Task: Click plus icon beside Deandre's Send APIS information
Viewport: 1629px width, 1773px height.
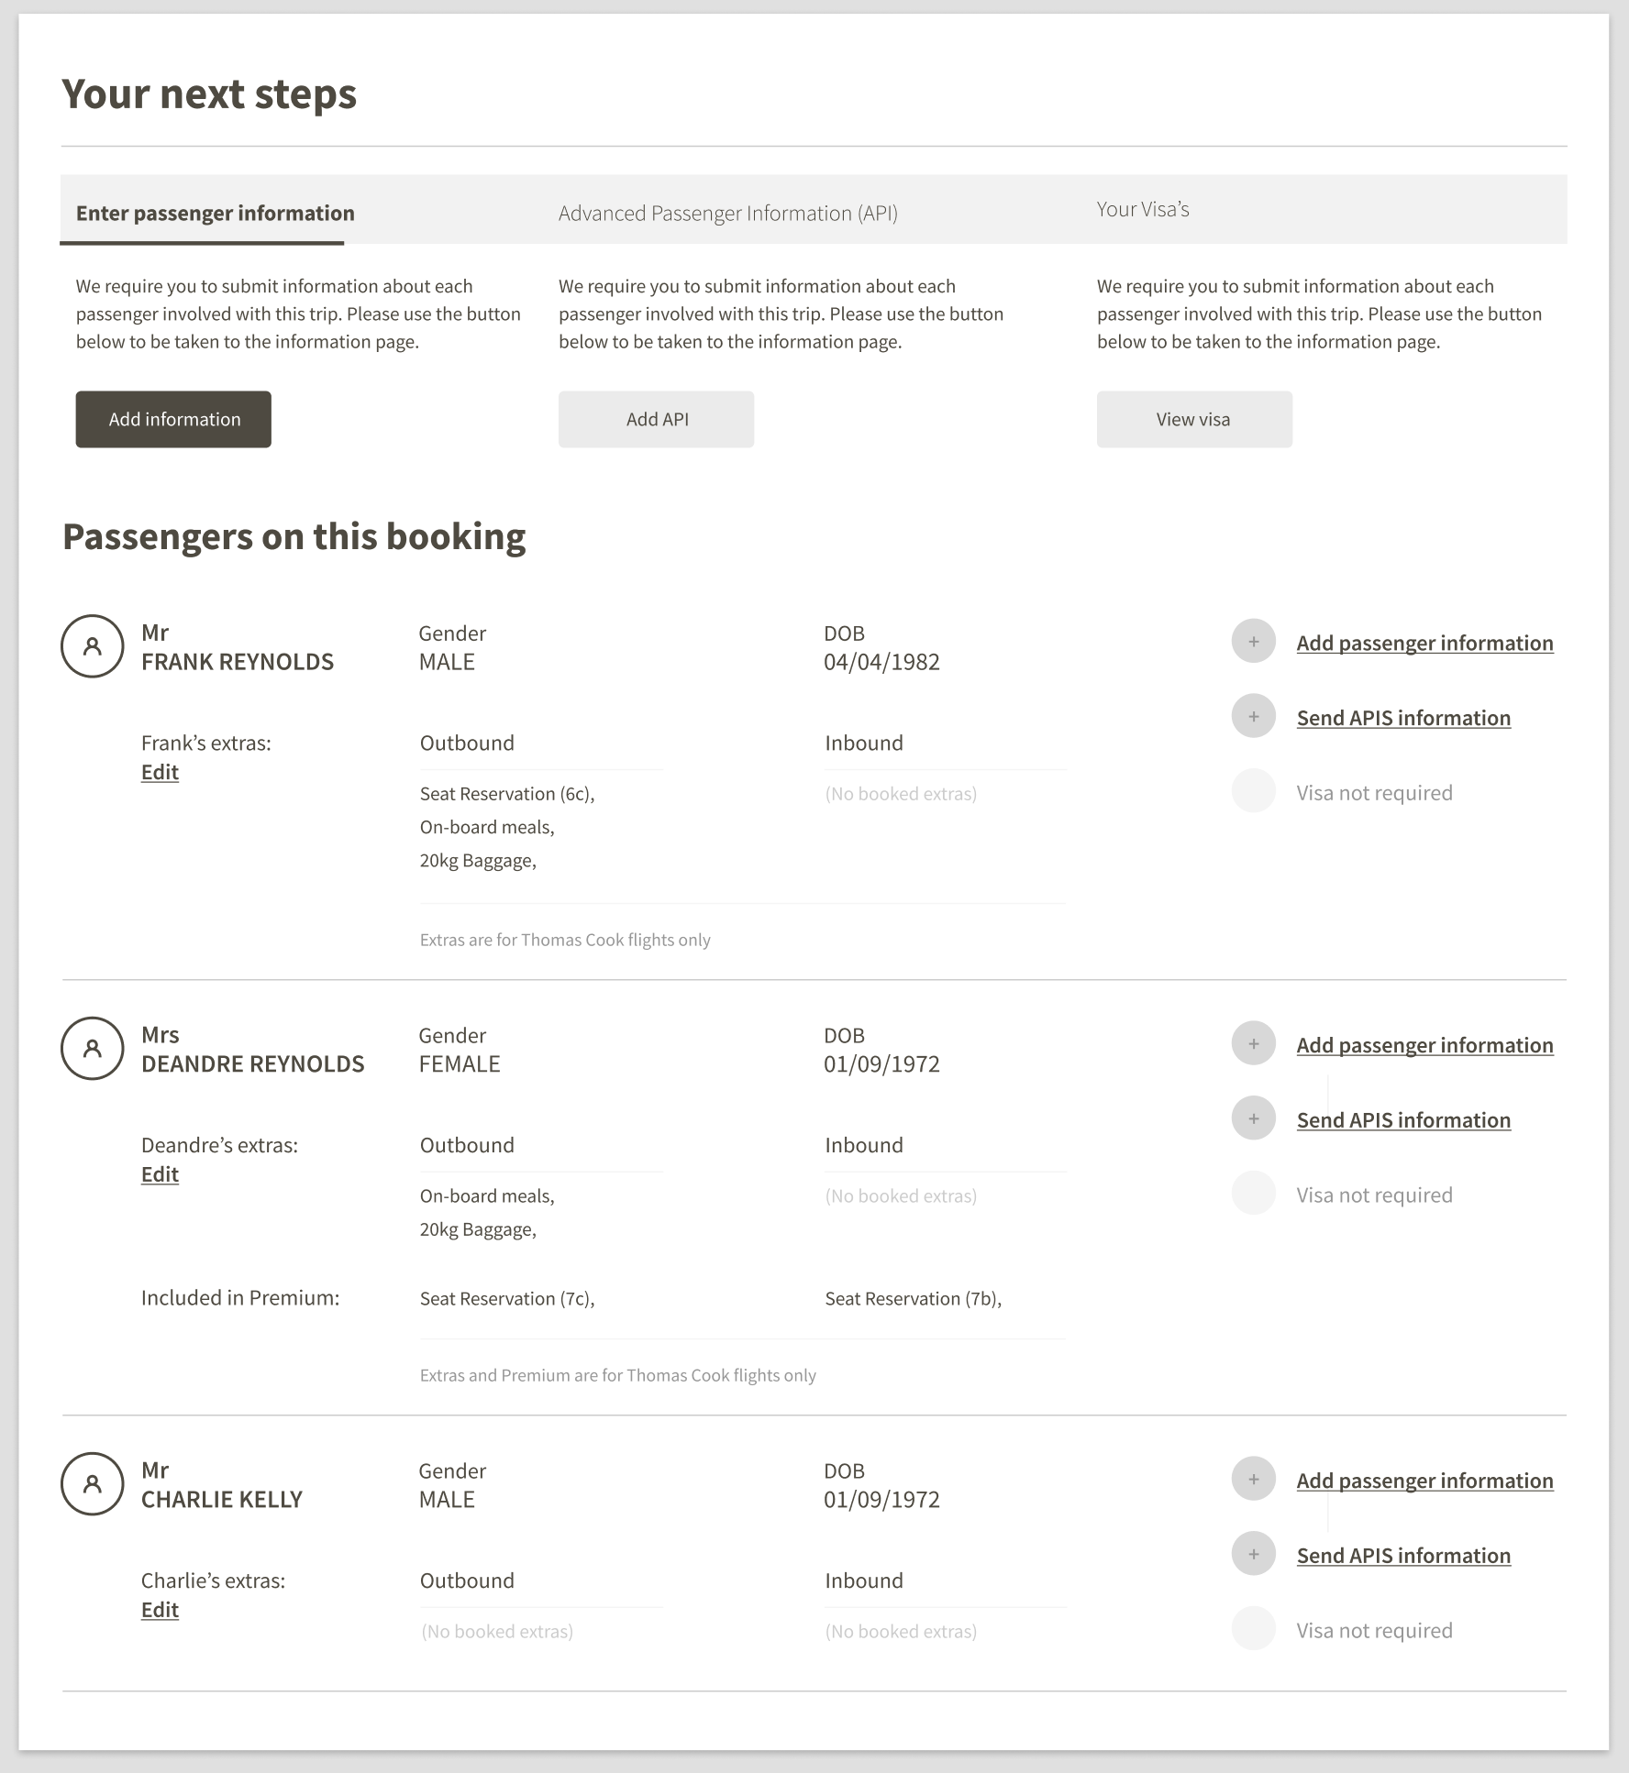Action: (1253, 1119)
